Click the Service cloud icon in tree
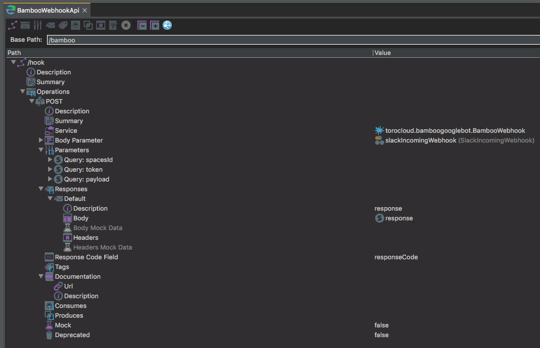The image size is (540, 348). (x=49, y=131)
